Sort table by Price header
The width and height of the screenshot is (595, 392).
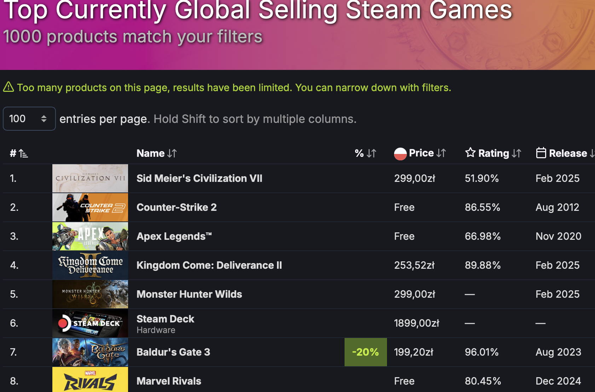point(421,153)
